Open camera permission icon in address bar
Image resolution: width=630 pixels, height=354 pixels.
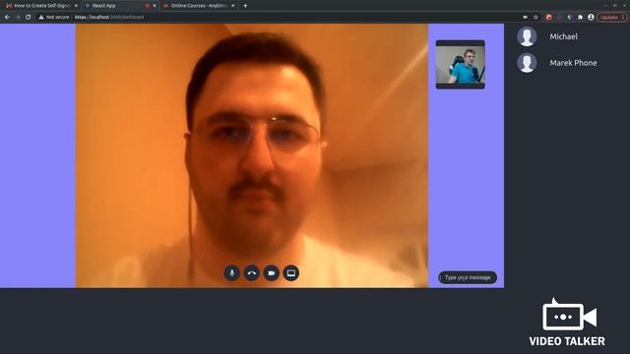click(x=525, y=18)
